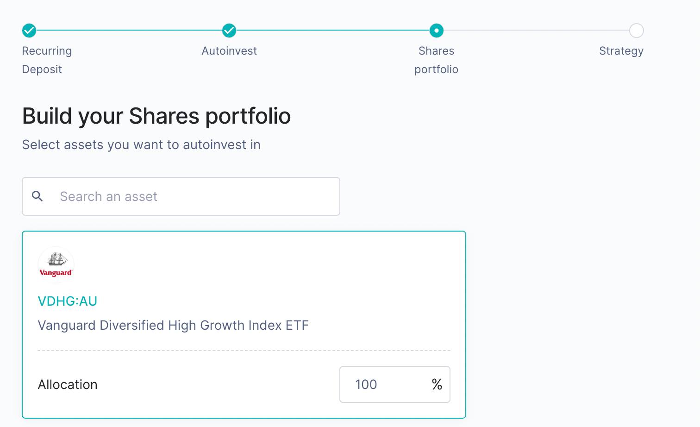Click the progress line between Autoinvest and Shares portfolio
The width and height of the screenshot is (700, 427).
tap(333, 31)
